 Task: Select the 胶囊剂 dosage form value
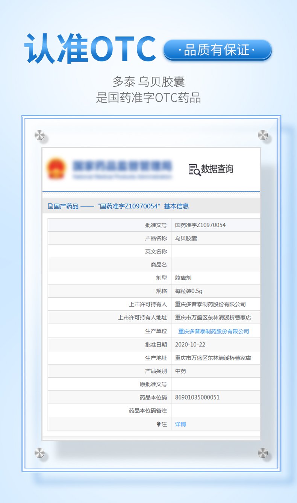pyautogui.click(x=183, y=278)
